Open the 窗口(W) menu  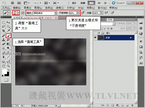pos(102,8)
